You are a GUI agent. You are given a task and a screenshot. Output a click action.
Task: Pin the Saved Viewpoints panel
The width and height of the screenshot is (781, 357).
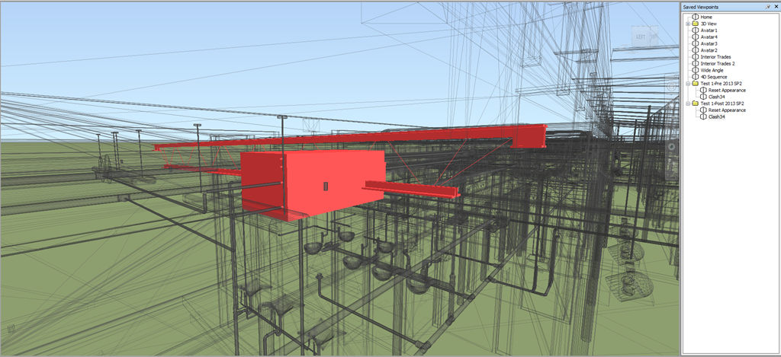tap(768, 7)
